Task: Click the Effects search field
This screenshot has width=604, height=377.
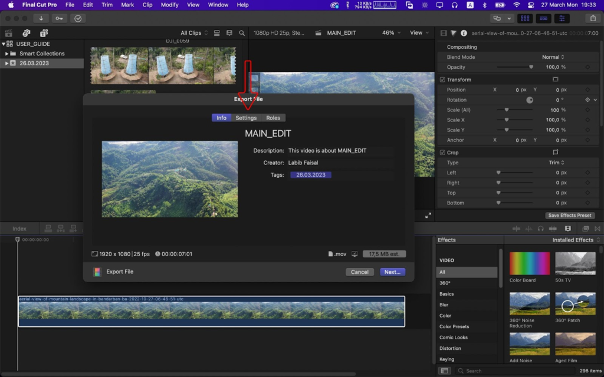Action: pyautogui.click(x=516, y=371)
